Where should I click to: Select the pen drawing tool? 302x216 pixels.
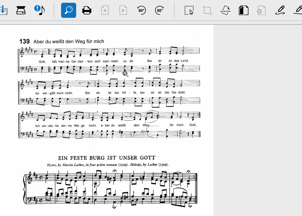pos(280,10)
